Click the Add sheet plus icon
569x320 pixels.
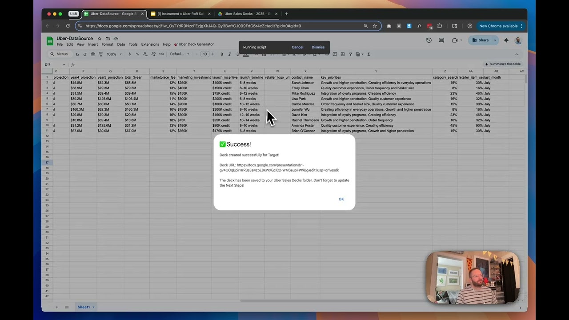[57, 307]
